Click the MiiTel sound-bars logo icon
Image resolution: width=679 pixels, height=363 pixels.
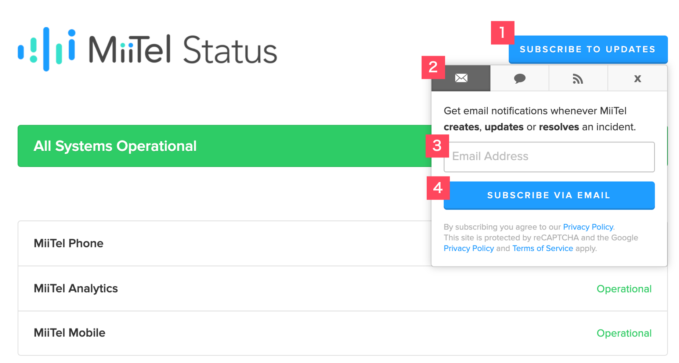coord(46,49)
